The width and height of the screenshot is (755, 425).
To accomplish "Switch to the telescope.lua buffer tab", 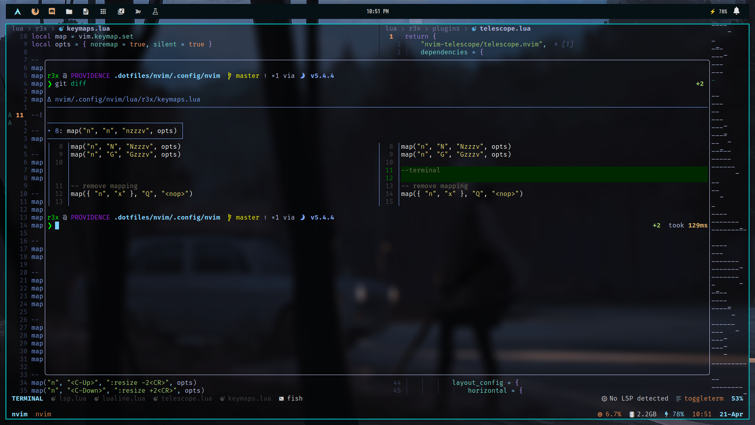I will coord(186,398).
